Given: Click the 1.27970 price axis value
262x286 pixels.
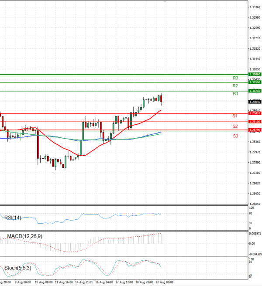Looking at the screenshot, I should coord(255,152).
